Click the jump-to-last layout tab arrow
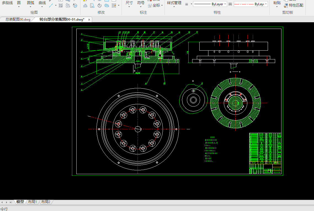This screenshot has width=314, height=211. 11,202
